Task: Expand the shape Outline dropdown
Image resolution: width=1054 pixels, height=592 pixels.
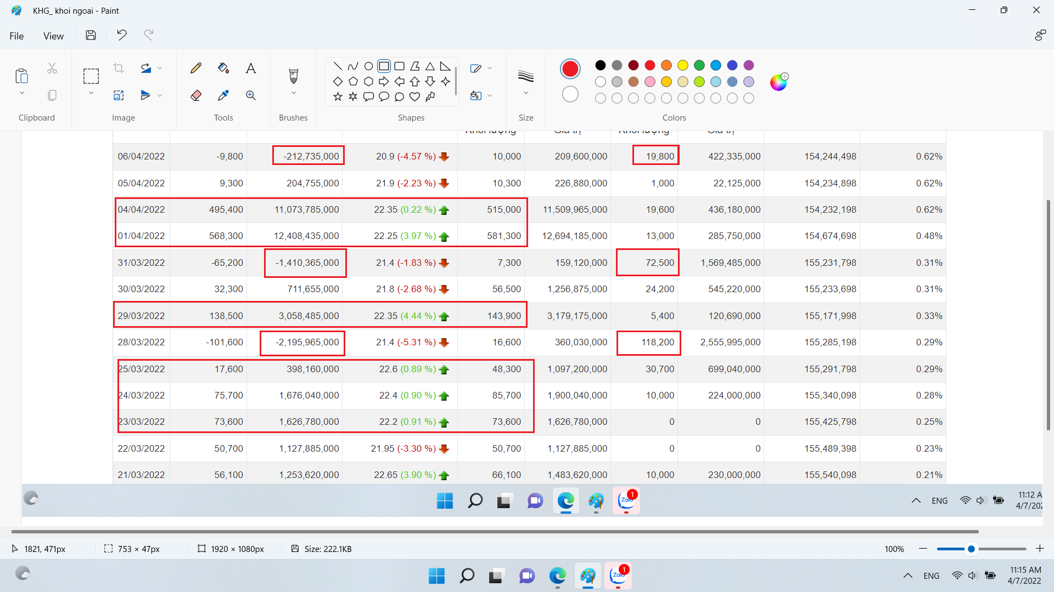Action: tap(490, 68)
